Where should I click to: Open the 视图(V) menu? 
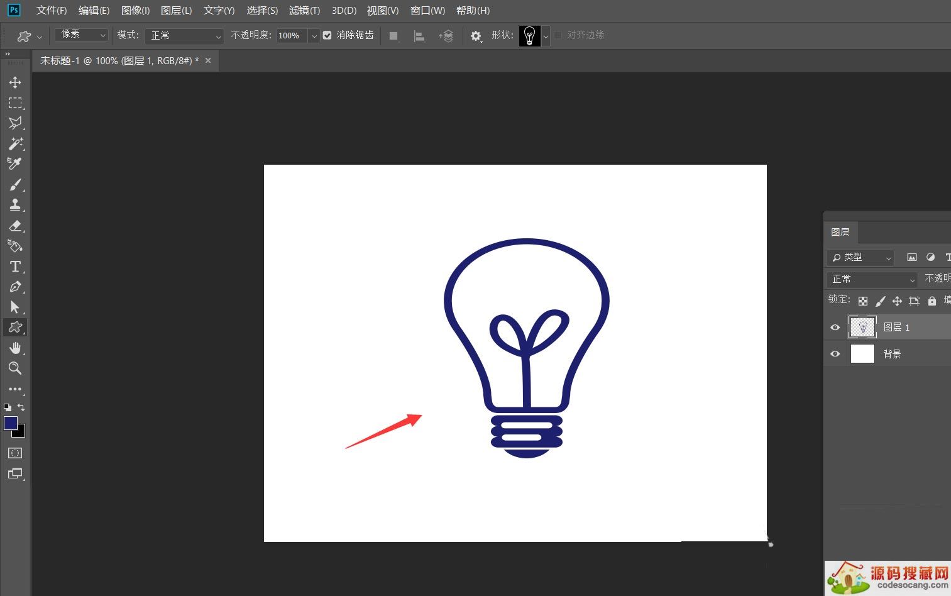click(383, 10)
